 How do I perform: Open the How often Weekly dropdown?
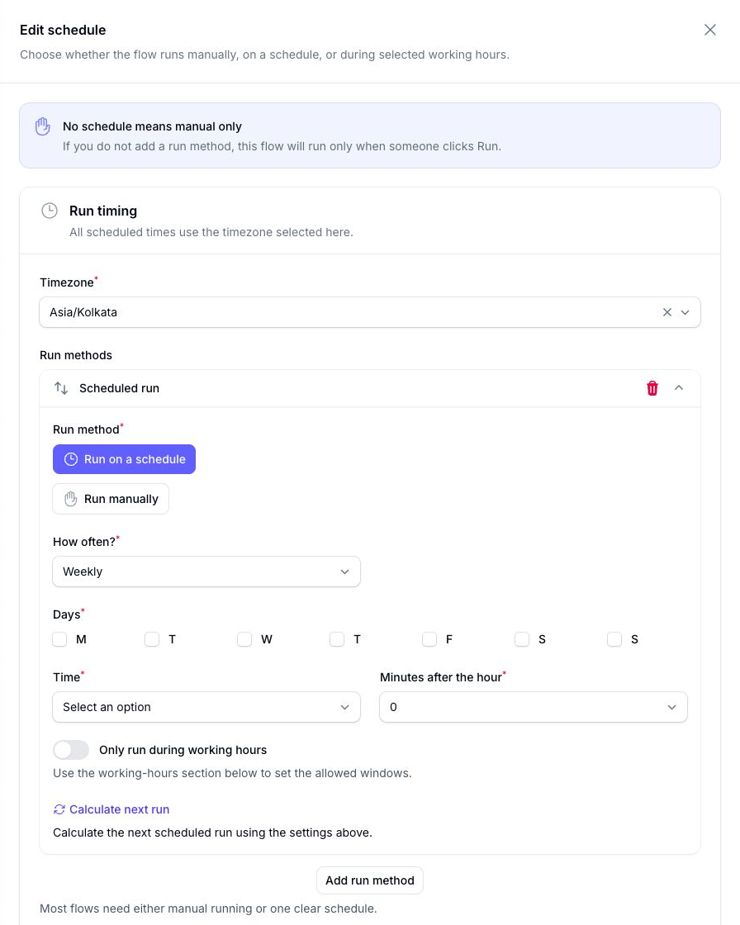click(x=206, y=572)
